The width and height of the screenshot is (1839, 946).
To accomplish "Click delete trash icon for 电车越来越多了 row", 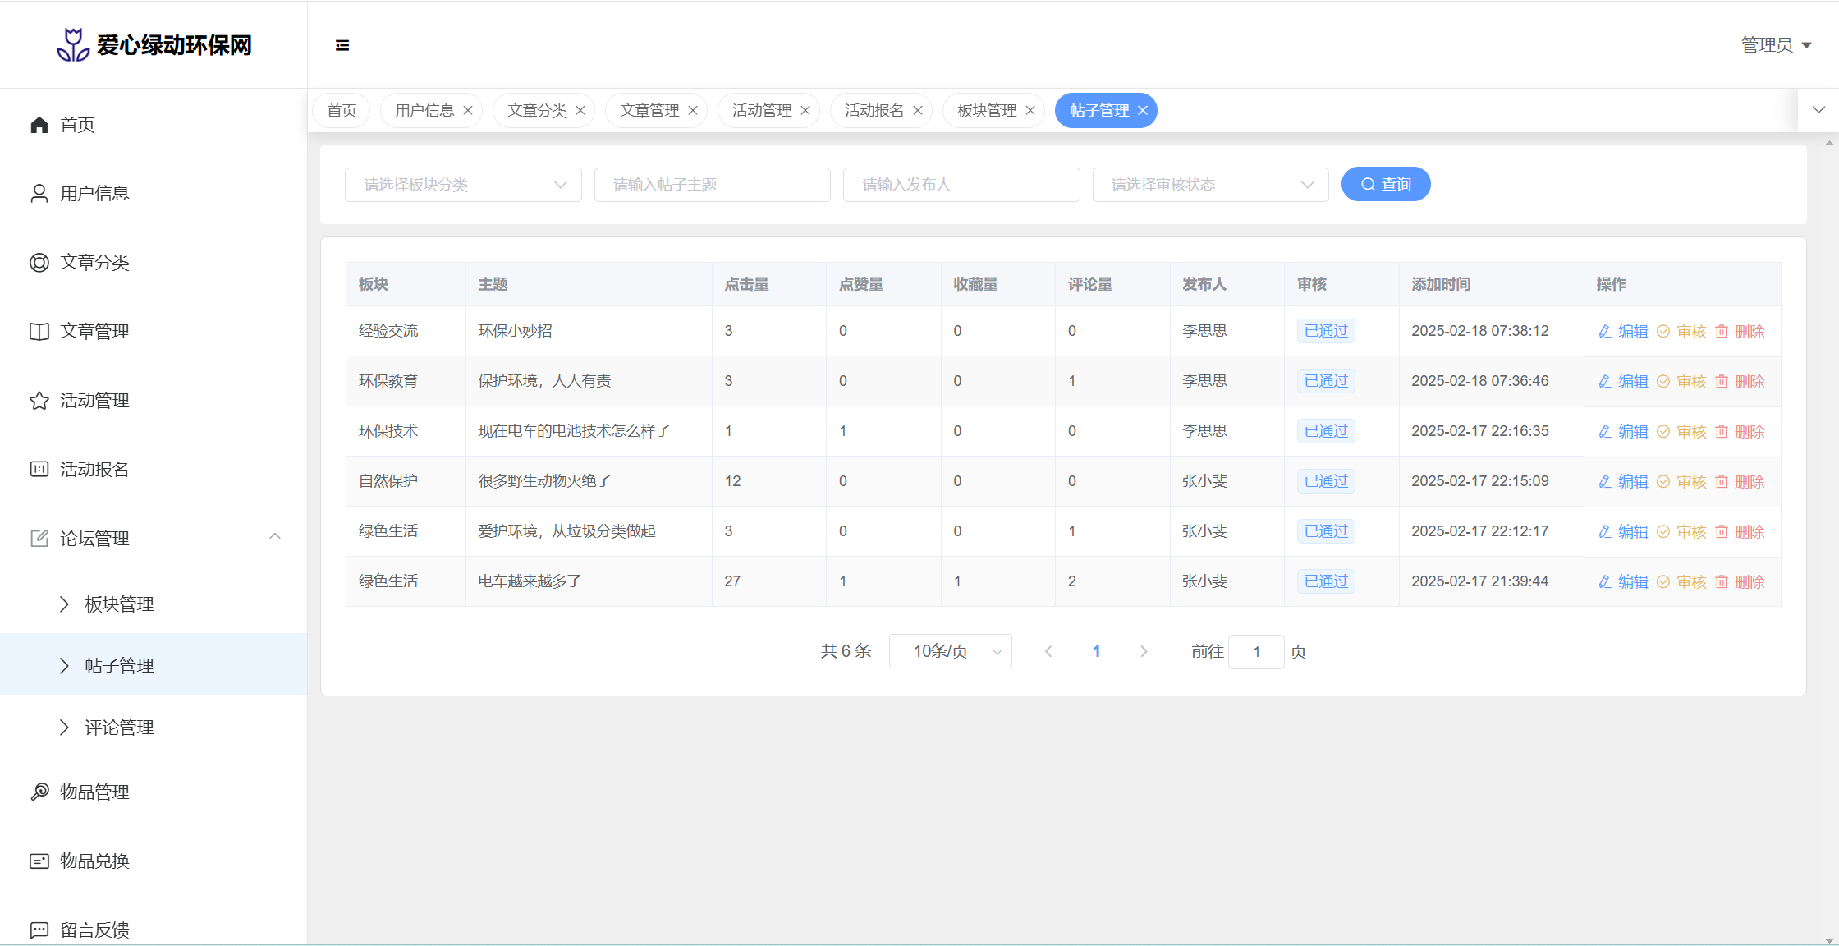I will point(1722,582).
